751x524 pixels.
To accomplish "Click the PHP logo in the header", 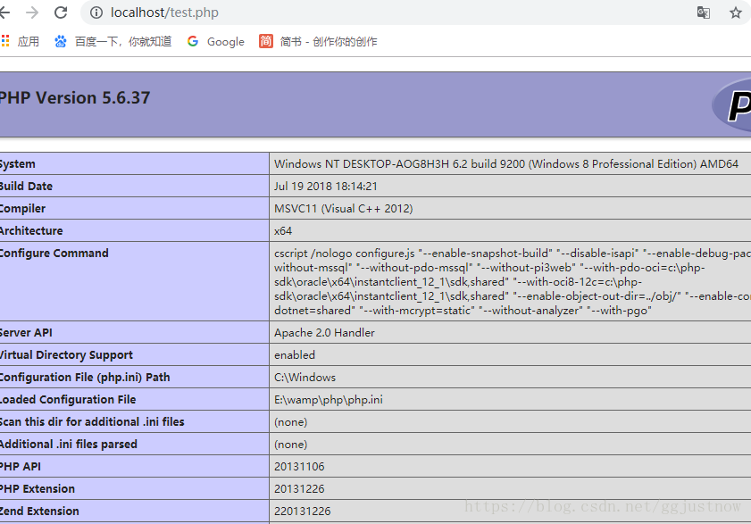I will click(732, 105).
